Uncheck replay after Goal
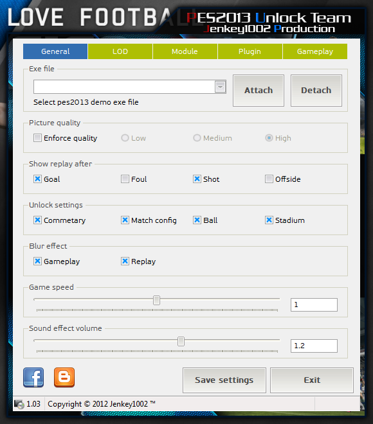This screenshot has width=373, height=424. click(x=37, y=179)
